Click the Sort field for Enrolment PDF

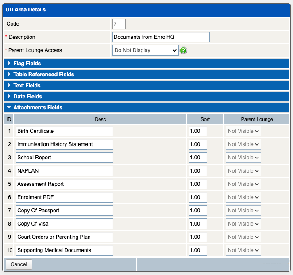[x=197, y=197]
